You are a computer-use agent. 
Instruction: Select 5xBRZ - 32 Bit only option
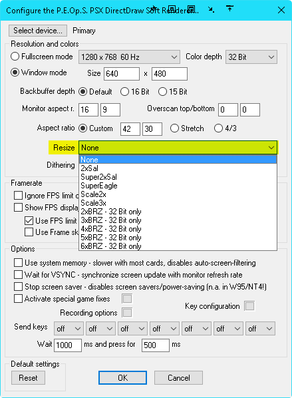(178, 238)
